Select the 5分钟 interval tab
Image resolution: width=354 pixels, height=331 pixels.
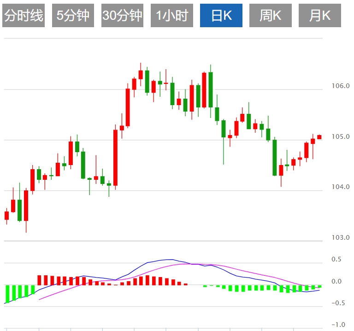(x=73, y=16)
